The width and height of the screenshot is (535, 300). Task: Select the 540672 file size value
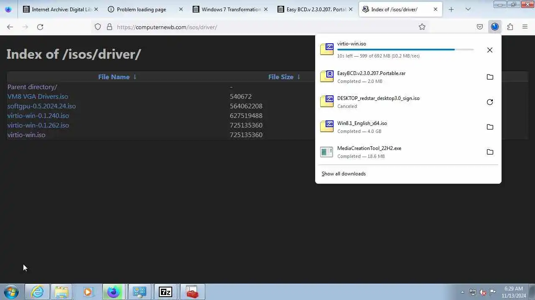pos(241,96)
